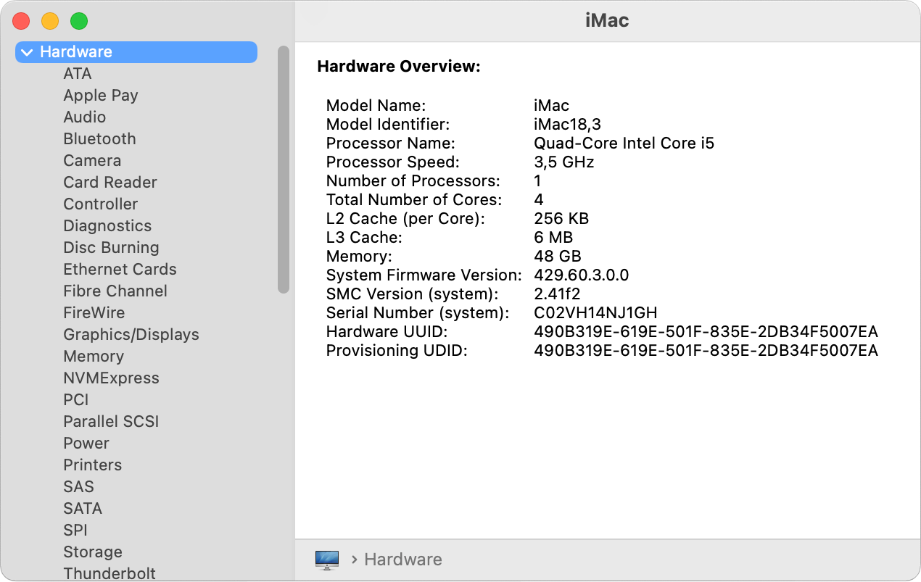The width and height of the screenshot is (921, 582).
Task: Click firmware version 429.60.3.0.0
Action: (582, 275)
